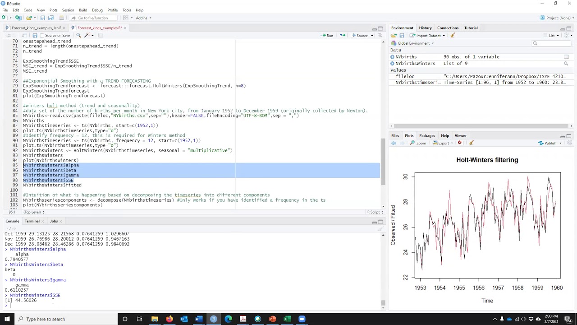Close the Forecast_kings_examples.R tab
The image size is (577, 325).
pyautogui.click(x=125, y=28)
